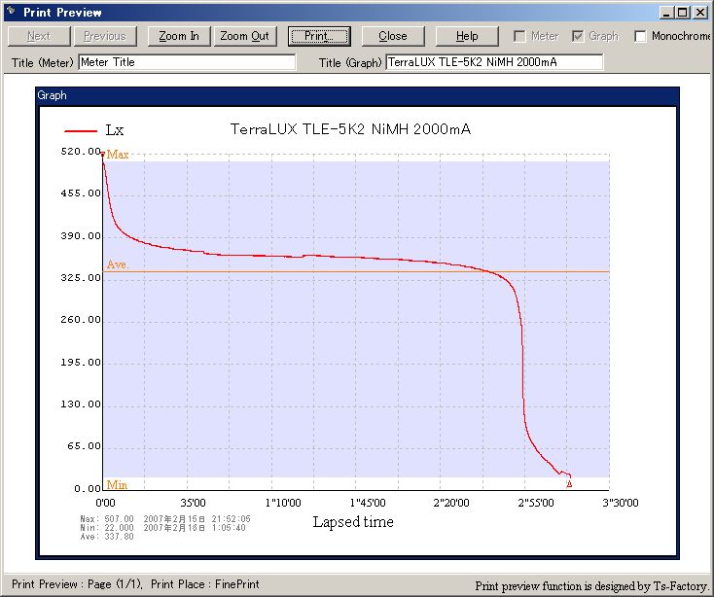Image resolution: width=714 pixels, height=597 pixels.
Task: Click the orange Ave. label
Action: [118, 264]
